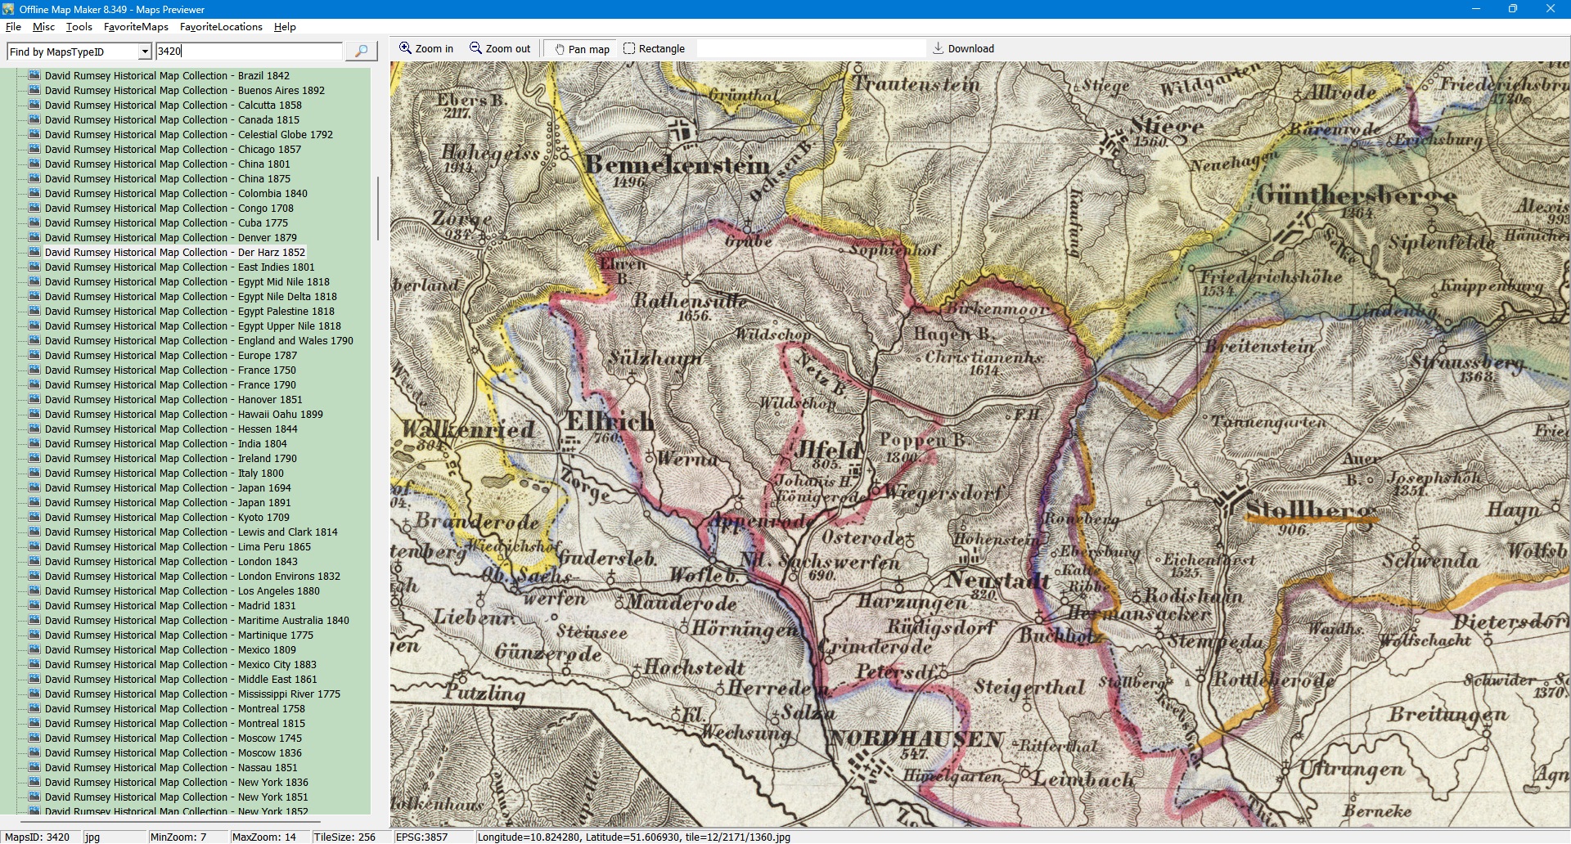Open the Find by MapsTypeID dropdown
Image resolution: width=1571 pixels, height=844 pixels.
coord(145,52)
